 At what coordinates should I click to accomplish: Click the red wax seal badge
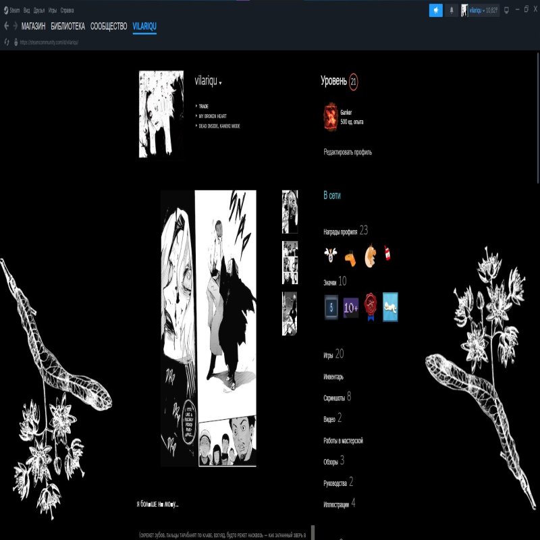coord(371,307)
